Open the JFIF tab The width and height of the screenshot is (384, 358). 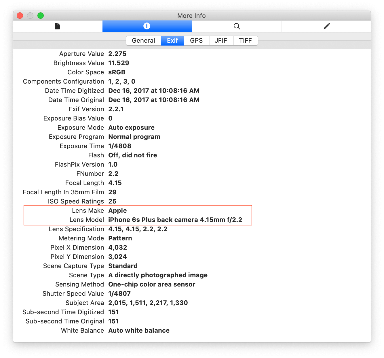tap(221, 41)
